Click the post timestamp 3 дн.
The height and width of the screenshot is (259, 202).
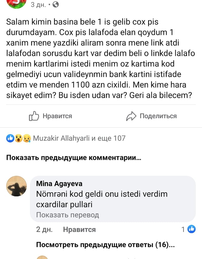tap(37, 4)
